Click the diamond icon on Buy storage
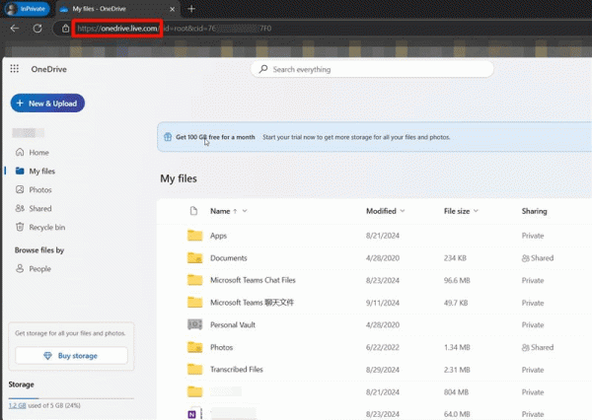This screenshot has height=420, width=592. pyautogui.click(x=47, y=356)
